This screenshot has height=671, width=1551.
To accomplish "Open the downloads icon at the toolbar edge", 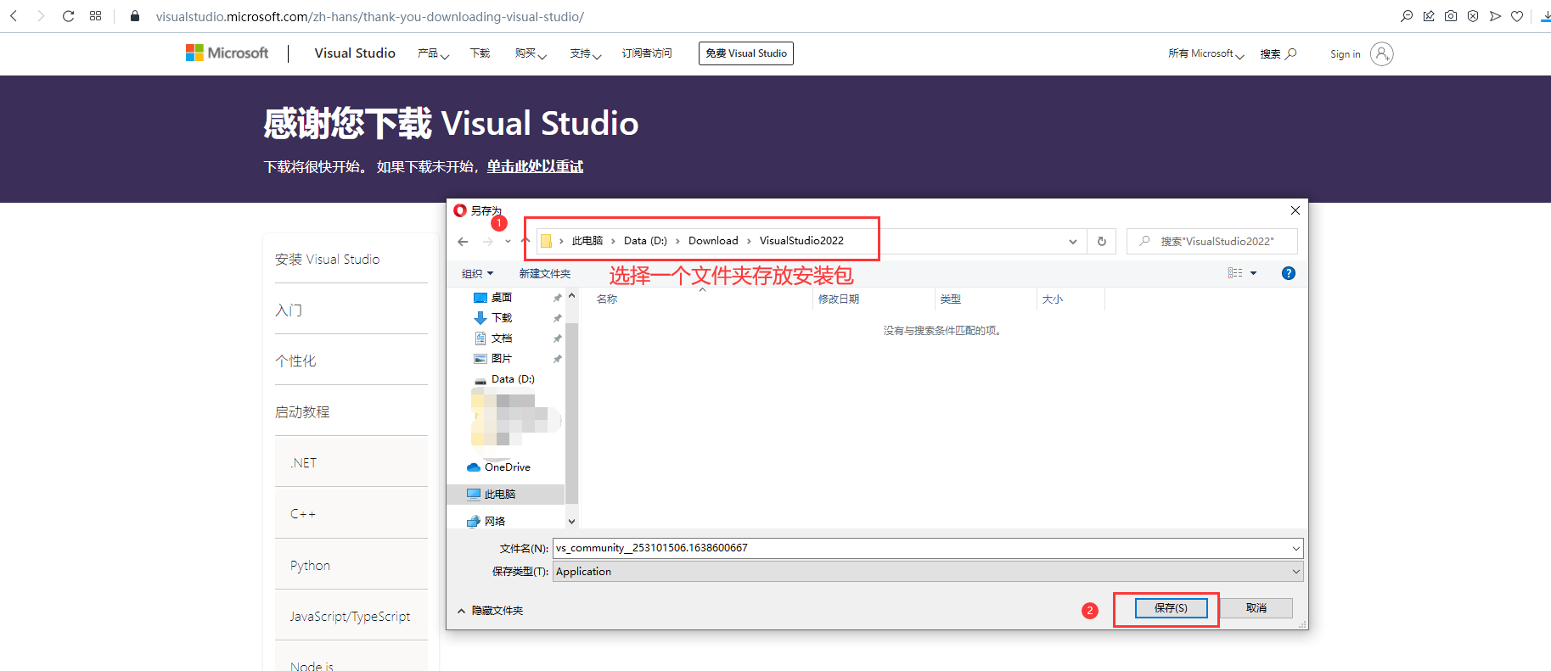I will 1546,16.
